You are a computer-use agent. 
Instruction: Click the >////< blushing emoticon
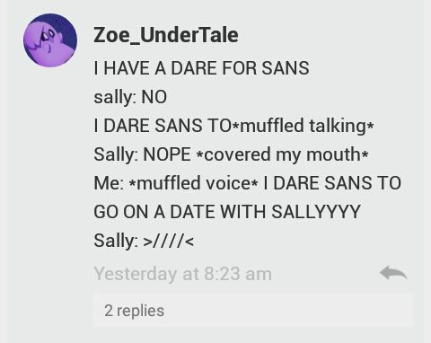pos(169,241)
